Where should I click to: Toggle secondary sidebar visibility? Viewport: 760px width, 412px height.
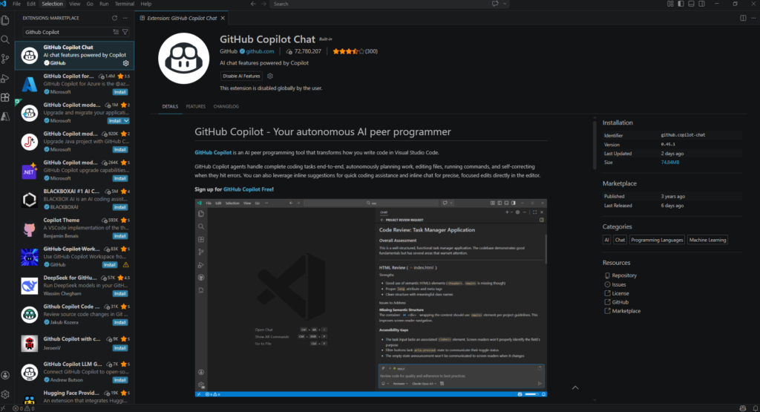tap(701, 4)
